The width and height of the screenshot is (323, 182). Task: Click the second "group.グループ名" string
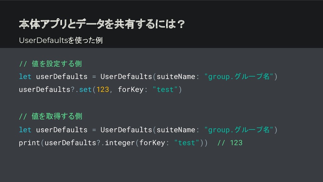[x=239, y=130]
